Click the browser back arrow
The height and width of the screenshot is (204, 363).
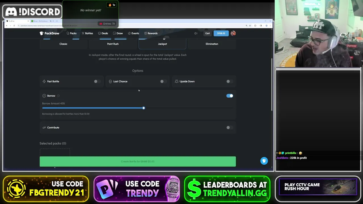pyautogui.click(x=7, y=25)
